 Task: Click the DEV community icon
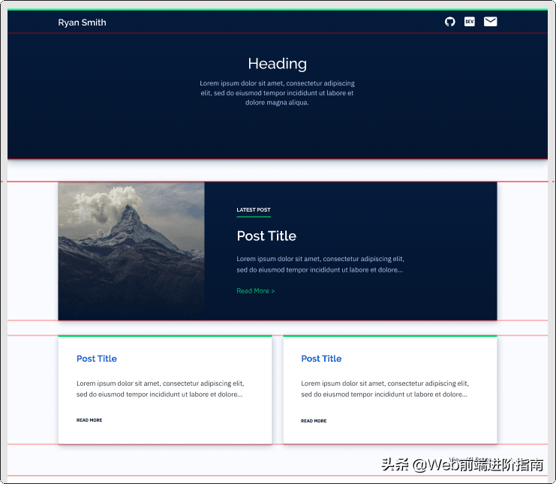pos(470,22)
